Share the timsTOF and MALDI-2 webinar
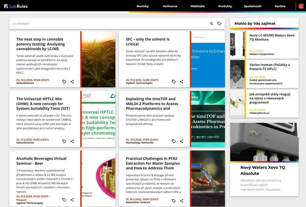306x207 pixels. pyautogui.click(x=181, y=141)
